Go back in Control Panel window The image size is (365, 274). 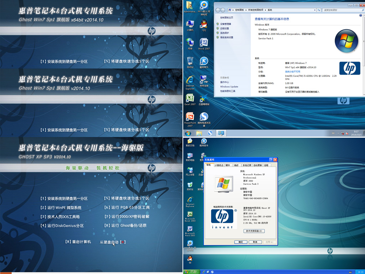tap(218, 10)
